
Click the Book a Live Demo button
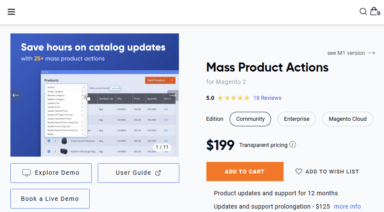[x=50, y=199]
